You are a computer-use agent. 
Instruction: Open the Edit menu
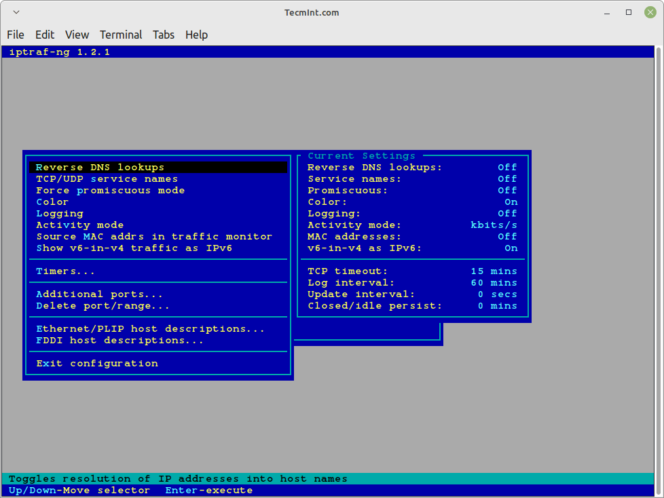[x=45, y=35]
